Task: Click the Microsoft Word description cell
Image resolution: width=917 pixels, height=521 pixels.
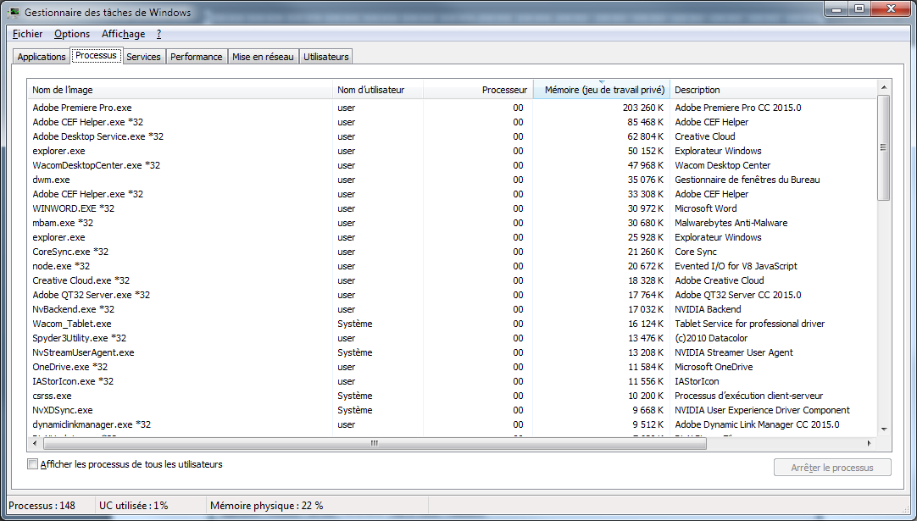Action: click(706, 208)
